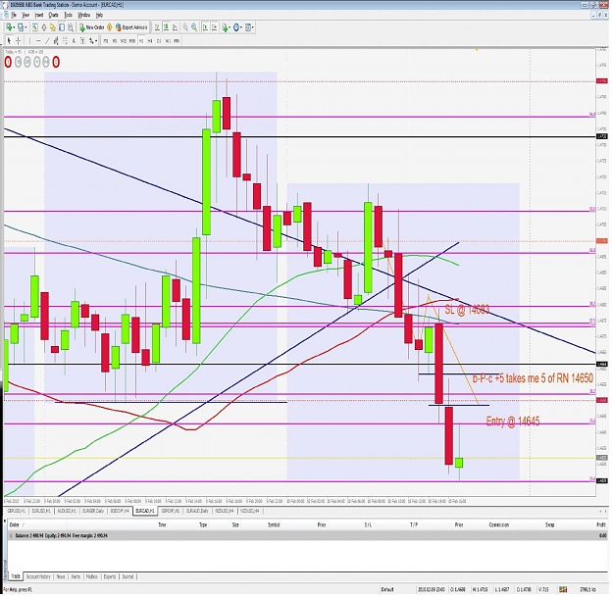Open the Tools menu
This screenshot has width=613, height=596.
pos(68,15)
